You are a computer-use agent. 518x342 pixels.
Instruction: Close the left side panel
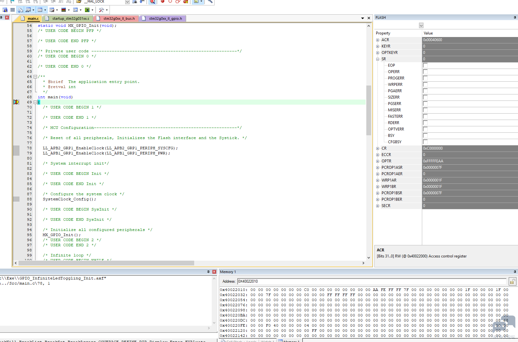[x=7, y=17]
